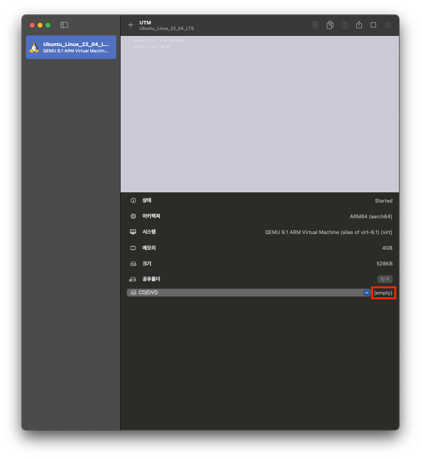The image size is (421, 459).
Task: Click the 아키텍처 label
Action: [151, 216]
